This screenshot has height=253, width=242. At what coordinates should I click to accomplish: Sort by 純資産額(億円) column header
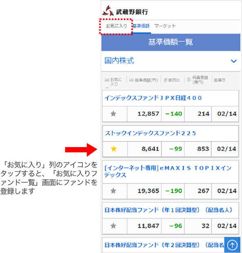point(198,80)
